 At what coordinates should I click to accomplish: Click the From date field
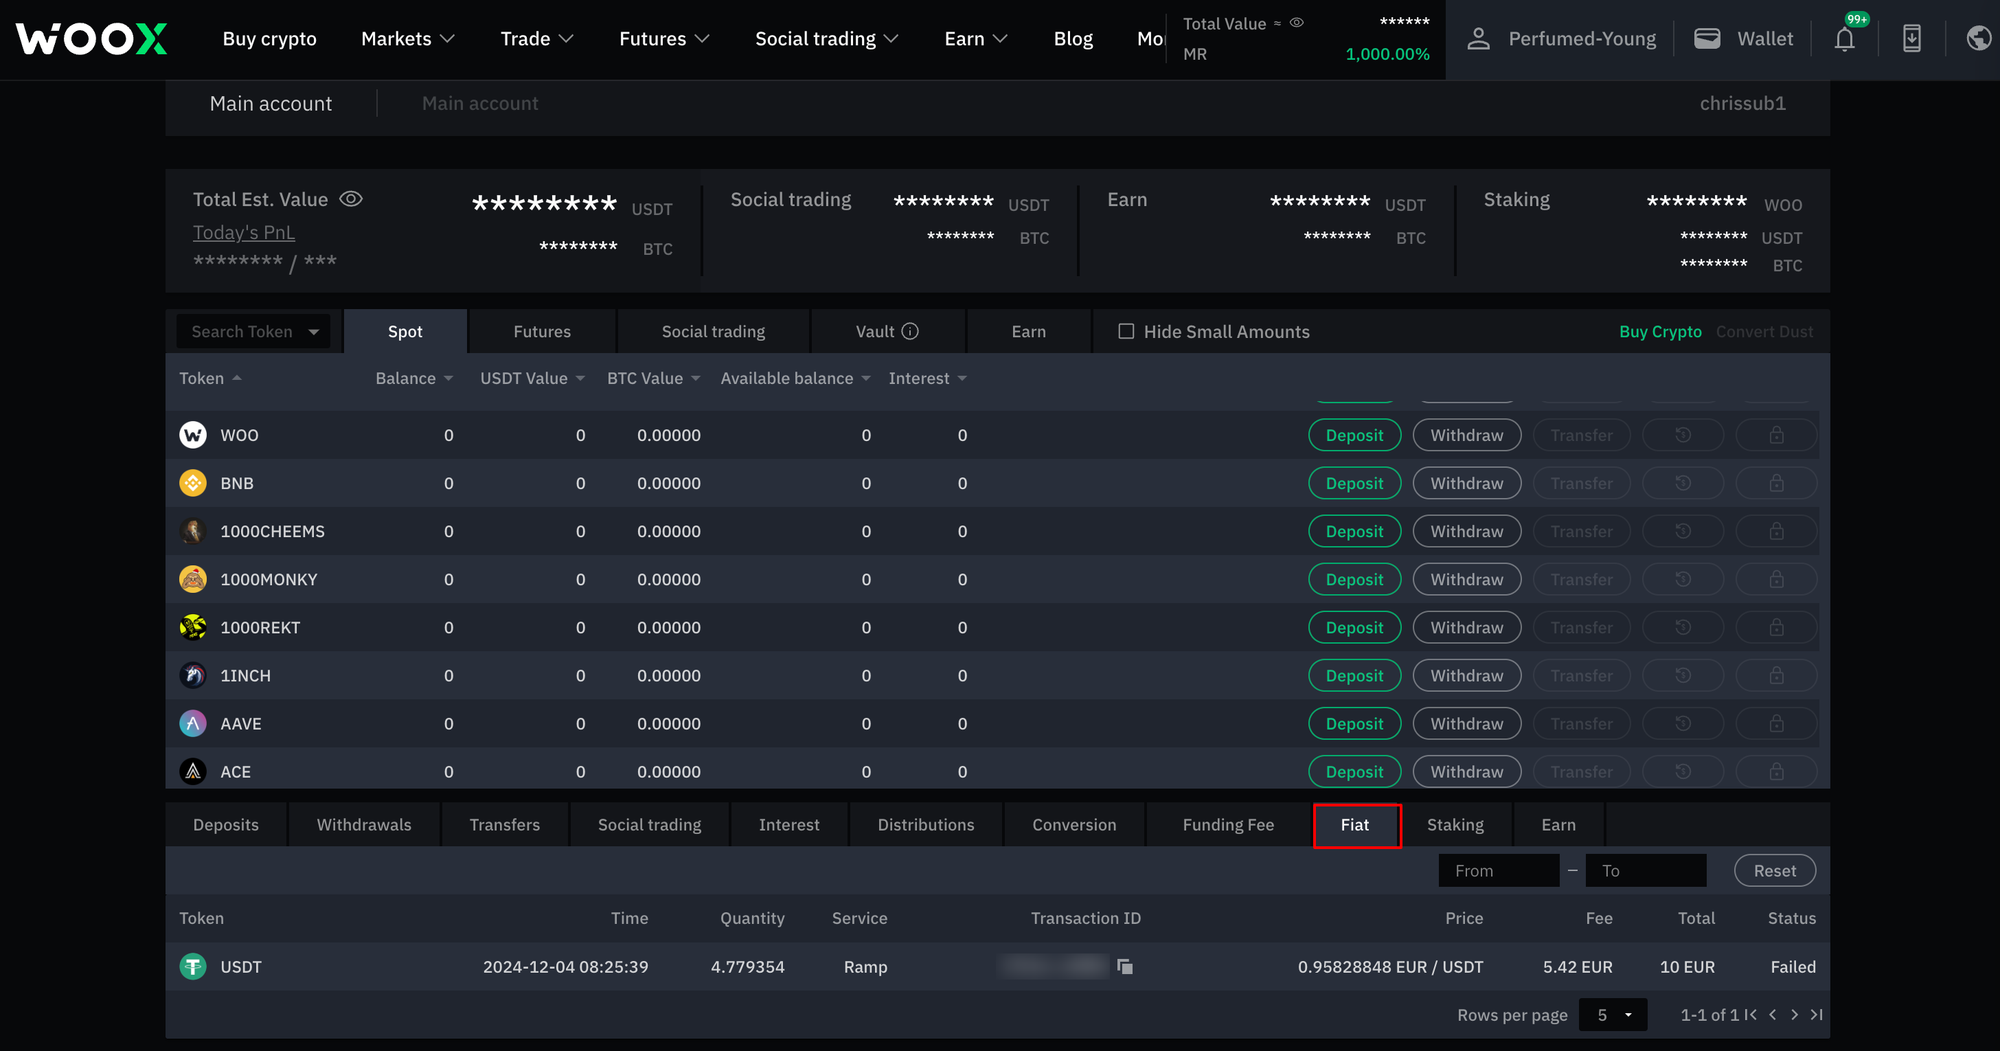coord(1499,871)
